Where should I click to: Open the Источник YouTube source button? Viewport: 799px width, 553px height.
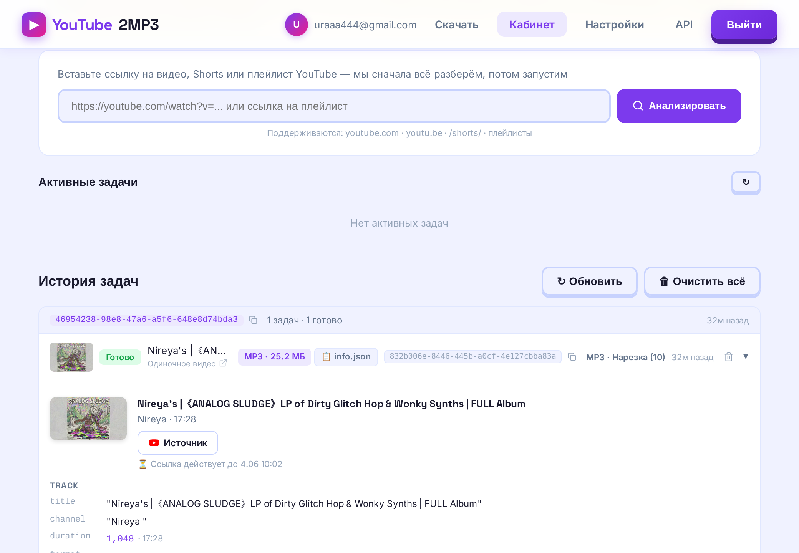pos(177,443)
